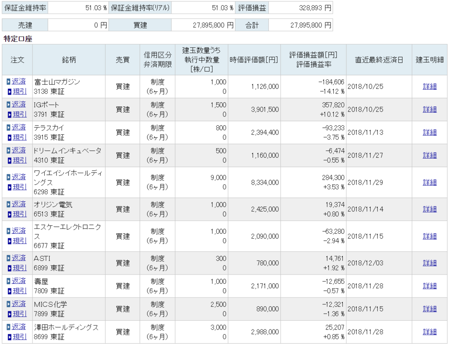The width and height of the screenshot is (449, 344).
Task: Click 現引 link for 富士山マガジン
Action: [x=19, y=91]
